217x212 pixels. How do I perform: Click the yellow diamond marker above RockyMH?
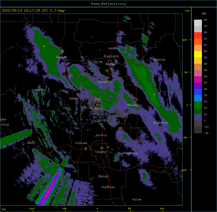pyautogui.click(x=63, y=51)
